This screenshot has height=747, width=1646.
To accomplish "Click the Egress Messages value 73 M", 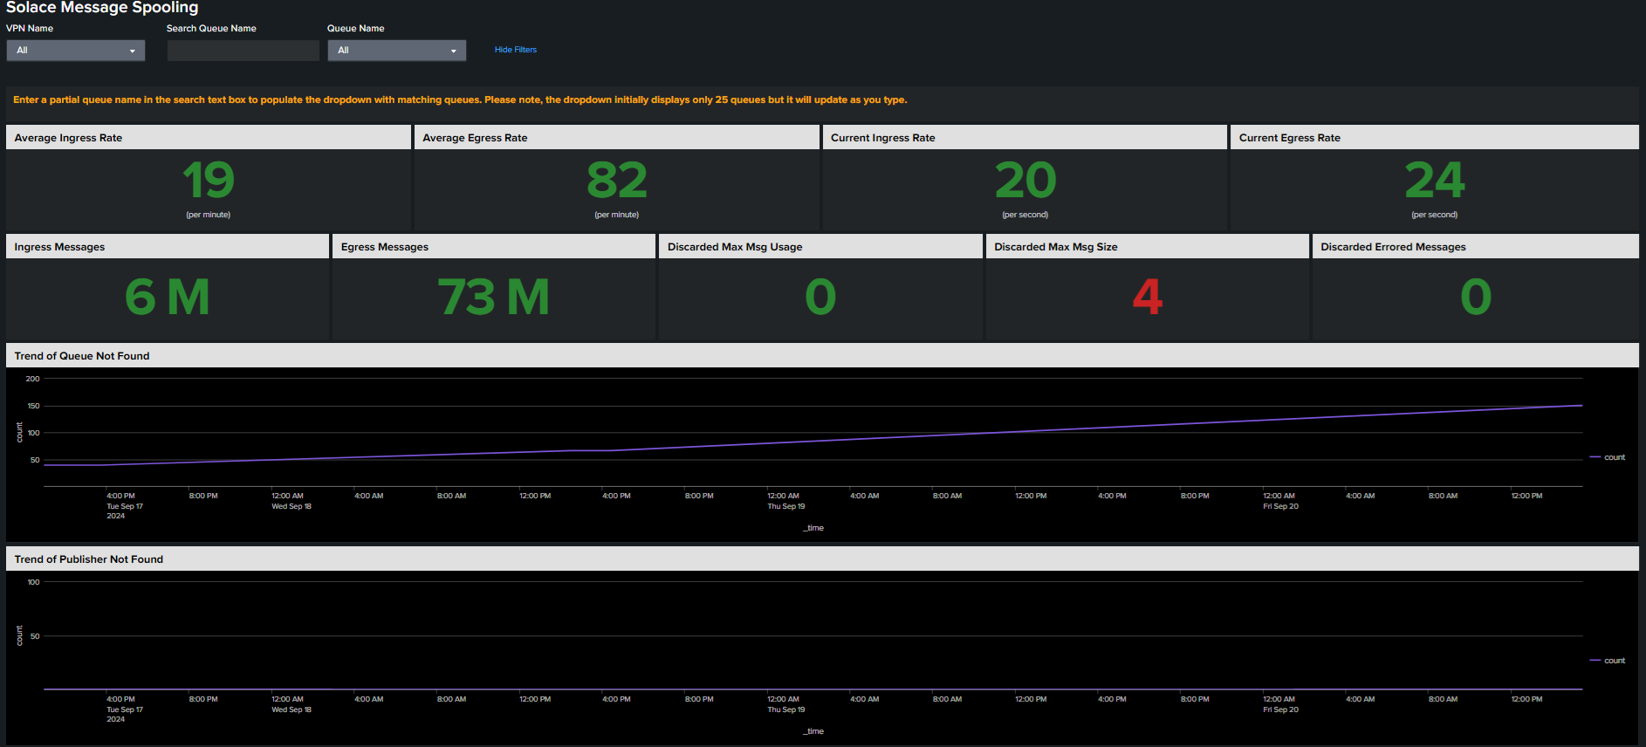I will pos(494,297).
